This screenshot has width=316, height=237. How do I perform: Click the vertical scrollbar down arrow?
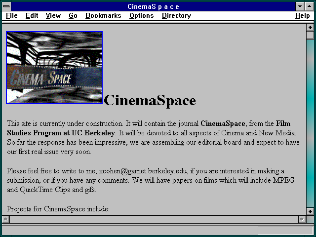pyautogui.click(x=310, y=211)
